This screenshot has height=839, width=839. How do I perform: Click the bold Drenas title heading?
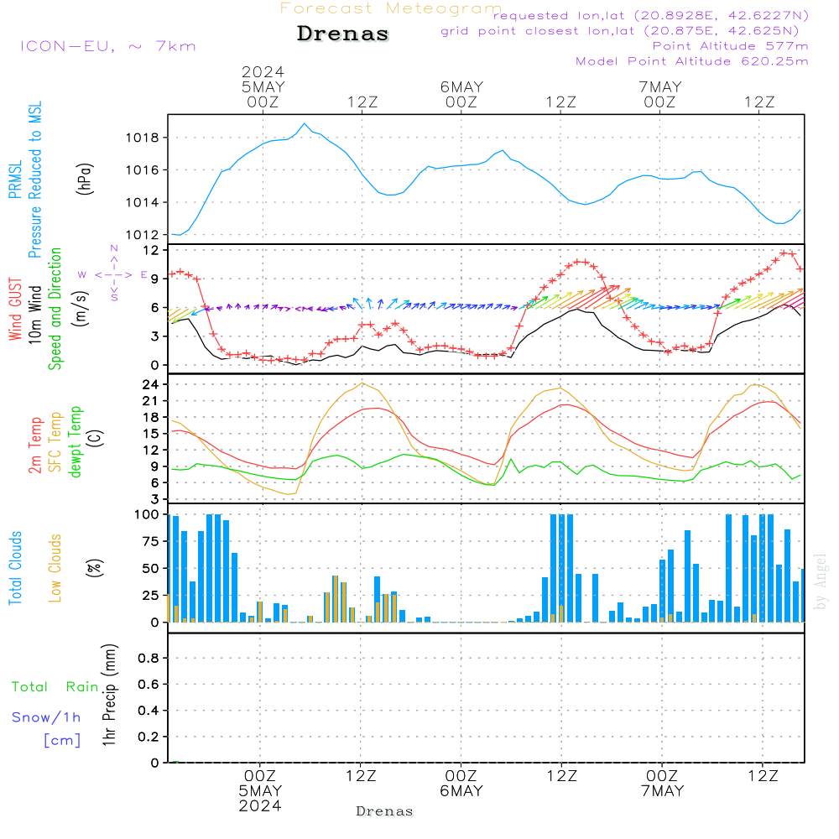[x=343, y=34]
